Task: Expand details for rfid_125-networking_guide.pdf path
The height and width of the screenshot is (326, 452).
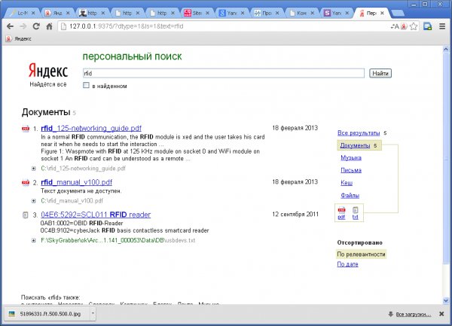Action: pyautogui.click(x=34, y=169)
